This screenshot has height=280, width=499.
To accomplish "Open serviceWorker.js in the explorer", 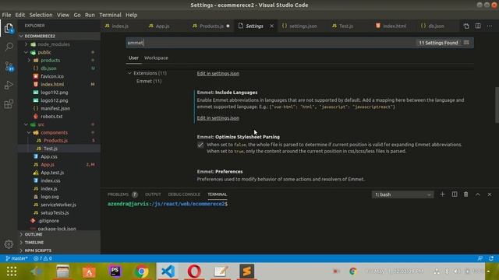I will click(59, 205).
